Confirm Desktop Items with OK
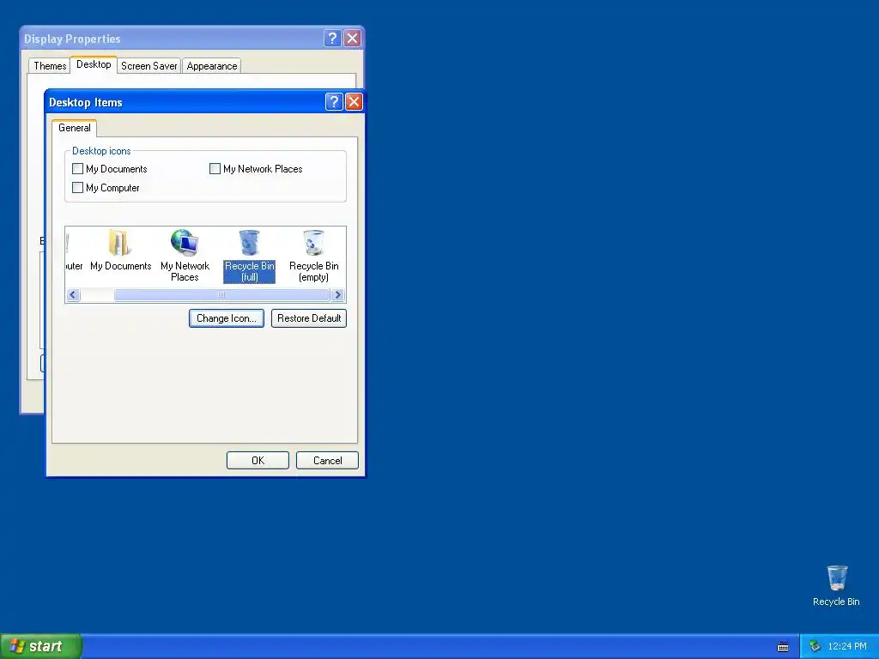 pos(258,461)
